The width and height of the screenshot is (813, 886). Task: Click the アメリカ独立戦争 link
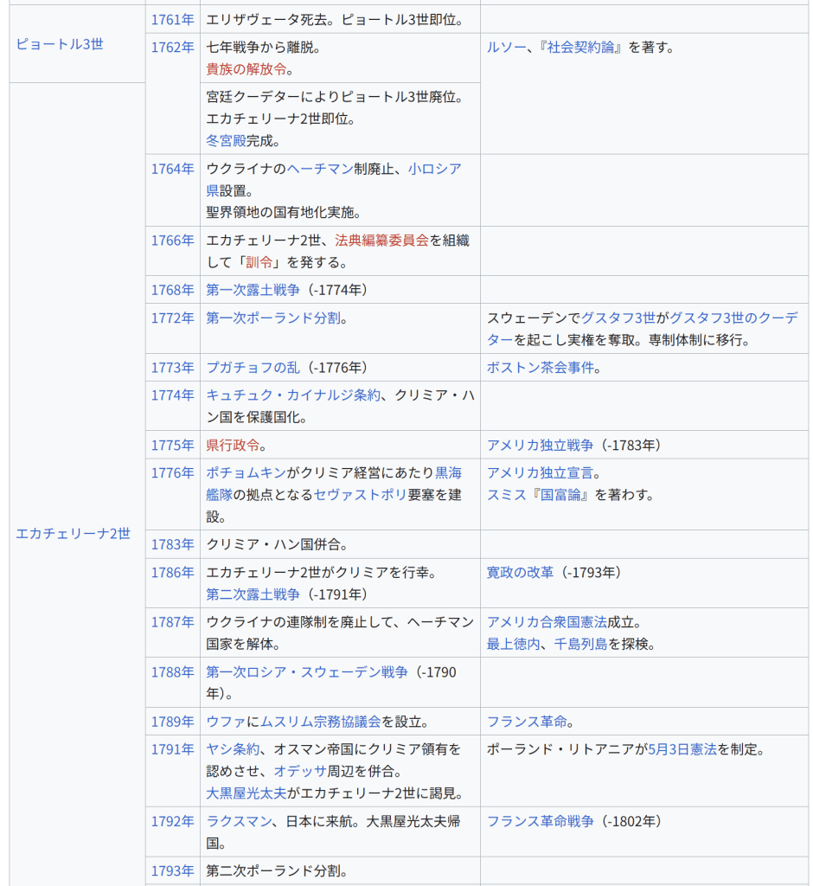coord(541,445)
